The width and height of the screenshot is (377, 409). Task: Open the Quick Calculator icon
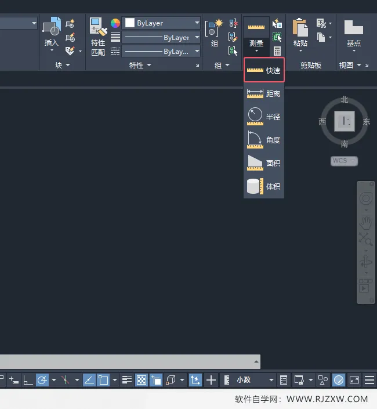(277, 51)
